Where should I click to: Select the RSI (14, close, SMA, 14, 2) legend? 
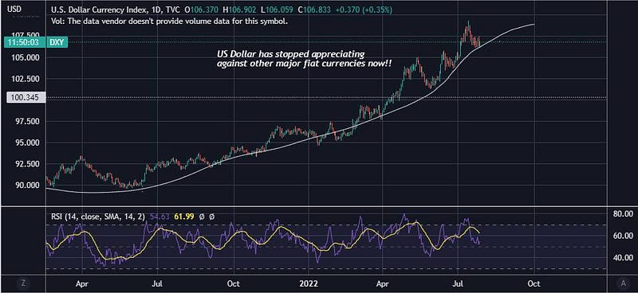pos(98,217)
